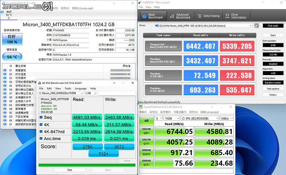The height and width of the screenshot is (175, 286).
Task: Click the 4 KB alignment field in TxBENCH
Action: 273,73
